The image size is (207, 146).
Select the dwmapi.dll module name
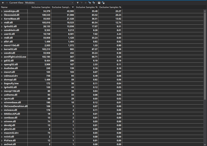(10, 80)
